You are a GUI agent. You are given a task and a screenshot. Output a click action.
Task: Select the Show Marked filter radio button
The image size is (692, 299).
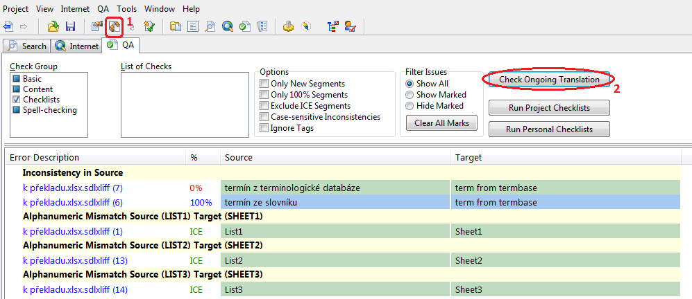[x=409, y=95]
